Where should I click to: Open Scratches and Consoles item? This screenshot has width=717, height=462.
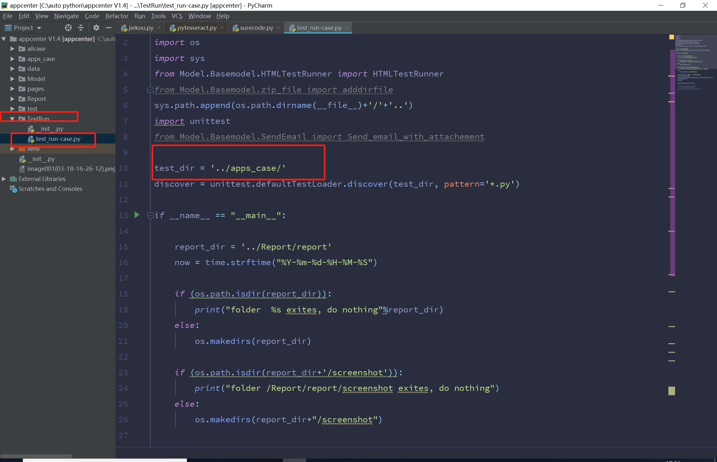click(50, 189)
